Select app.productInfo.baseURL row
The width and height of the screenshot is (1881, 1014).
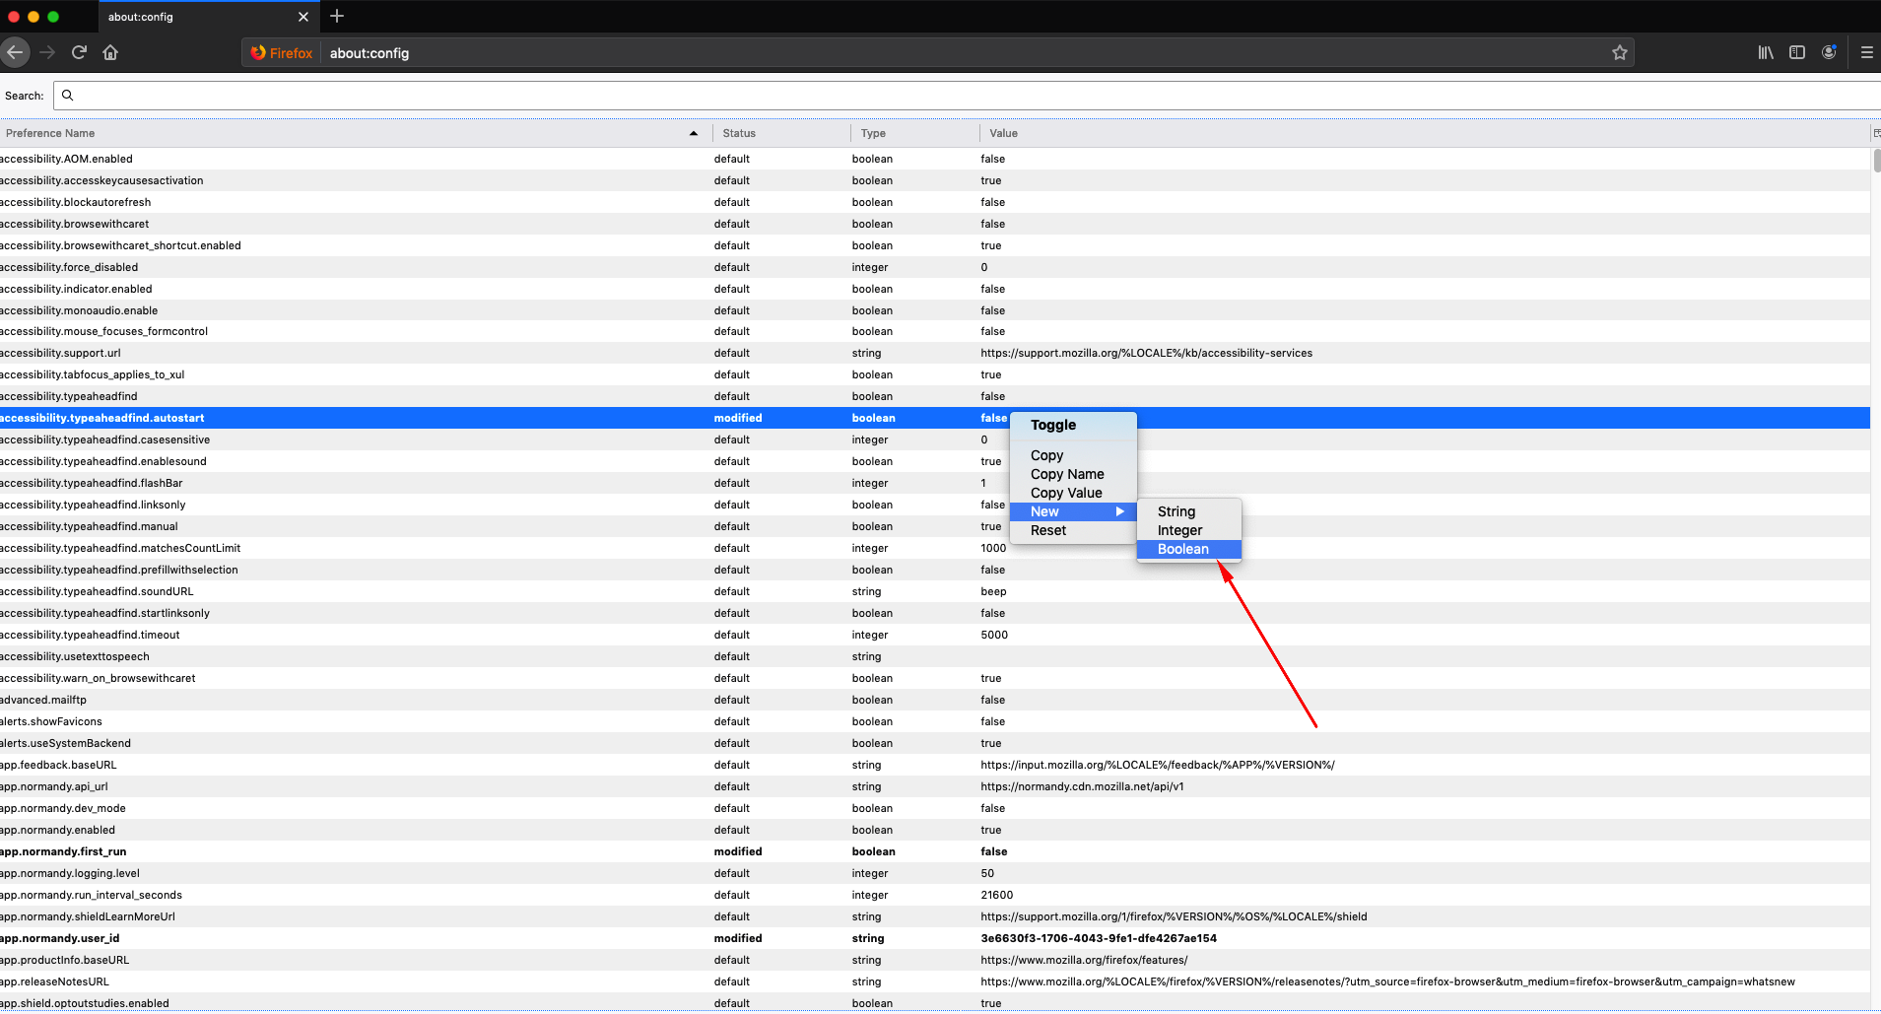click(934, 960)
